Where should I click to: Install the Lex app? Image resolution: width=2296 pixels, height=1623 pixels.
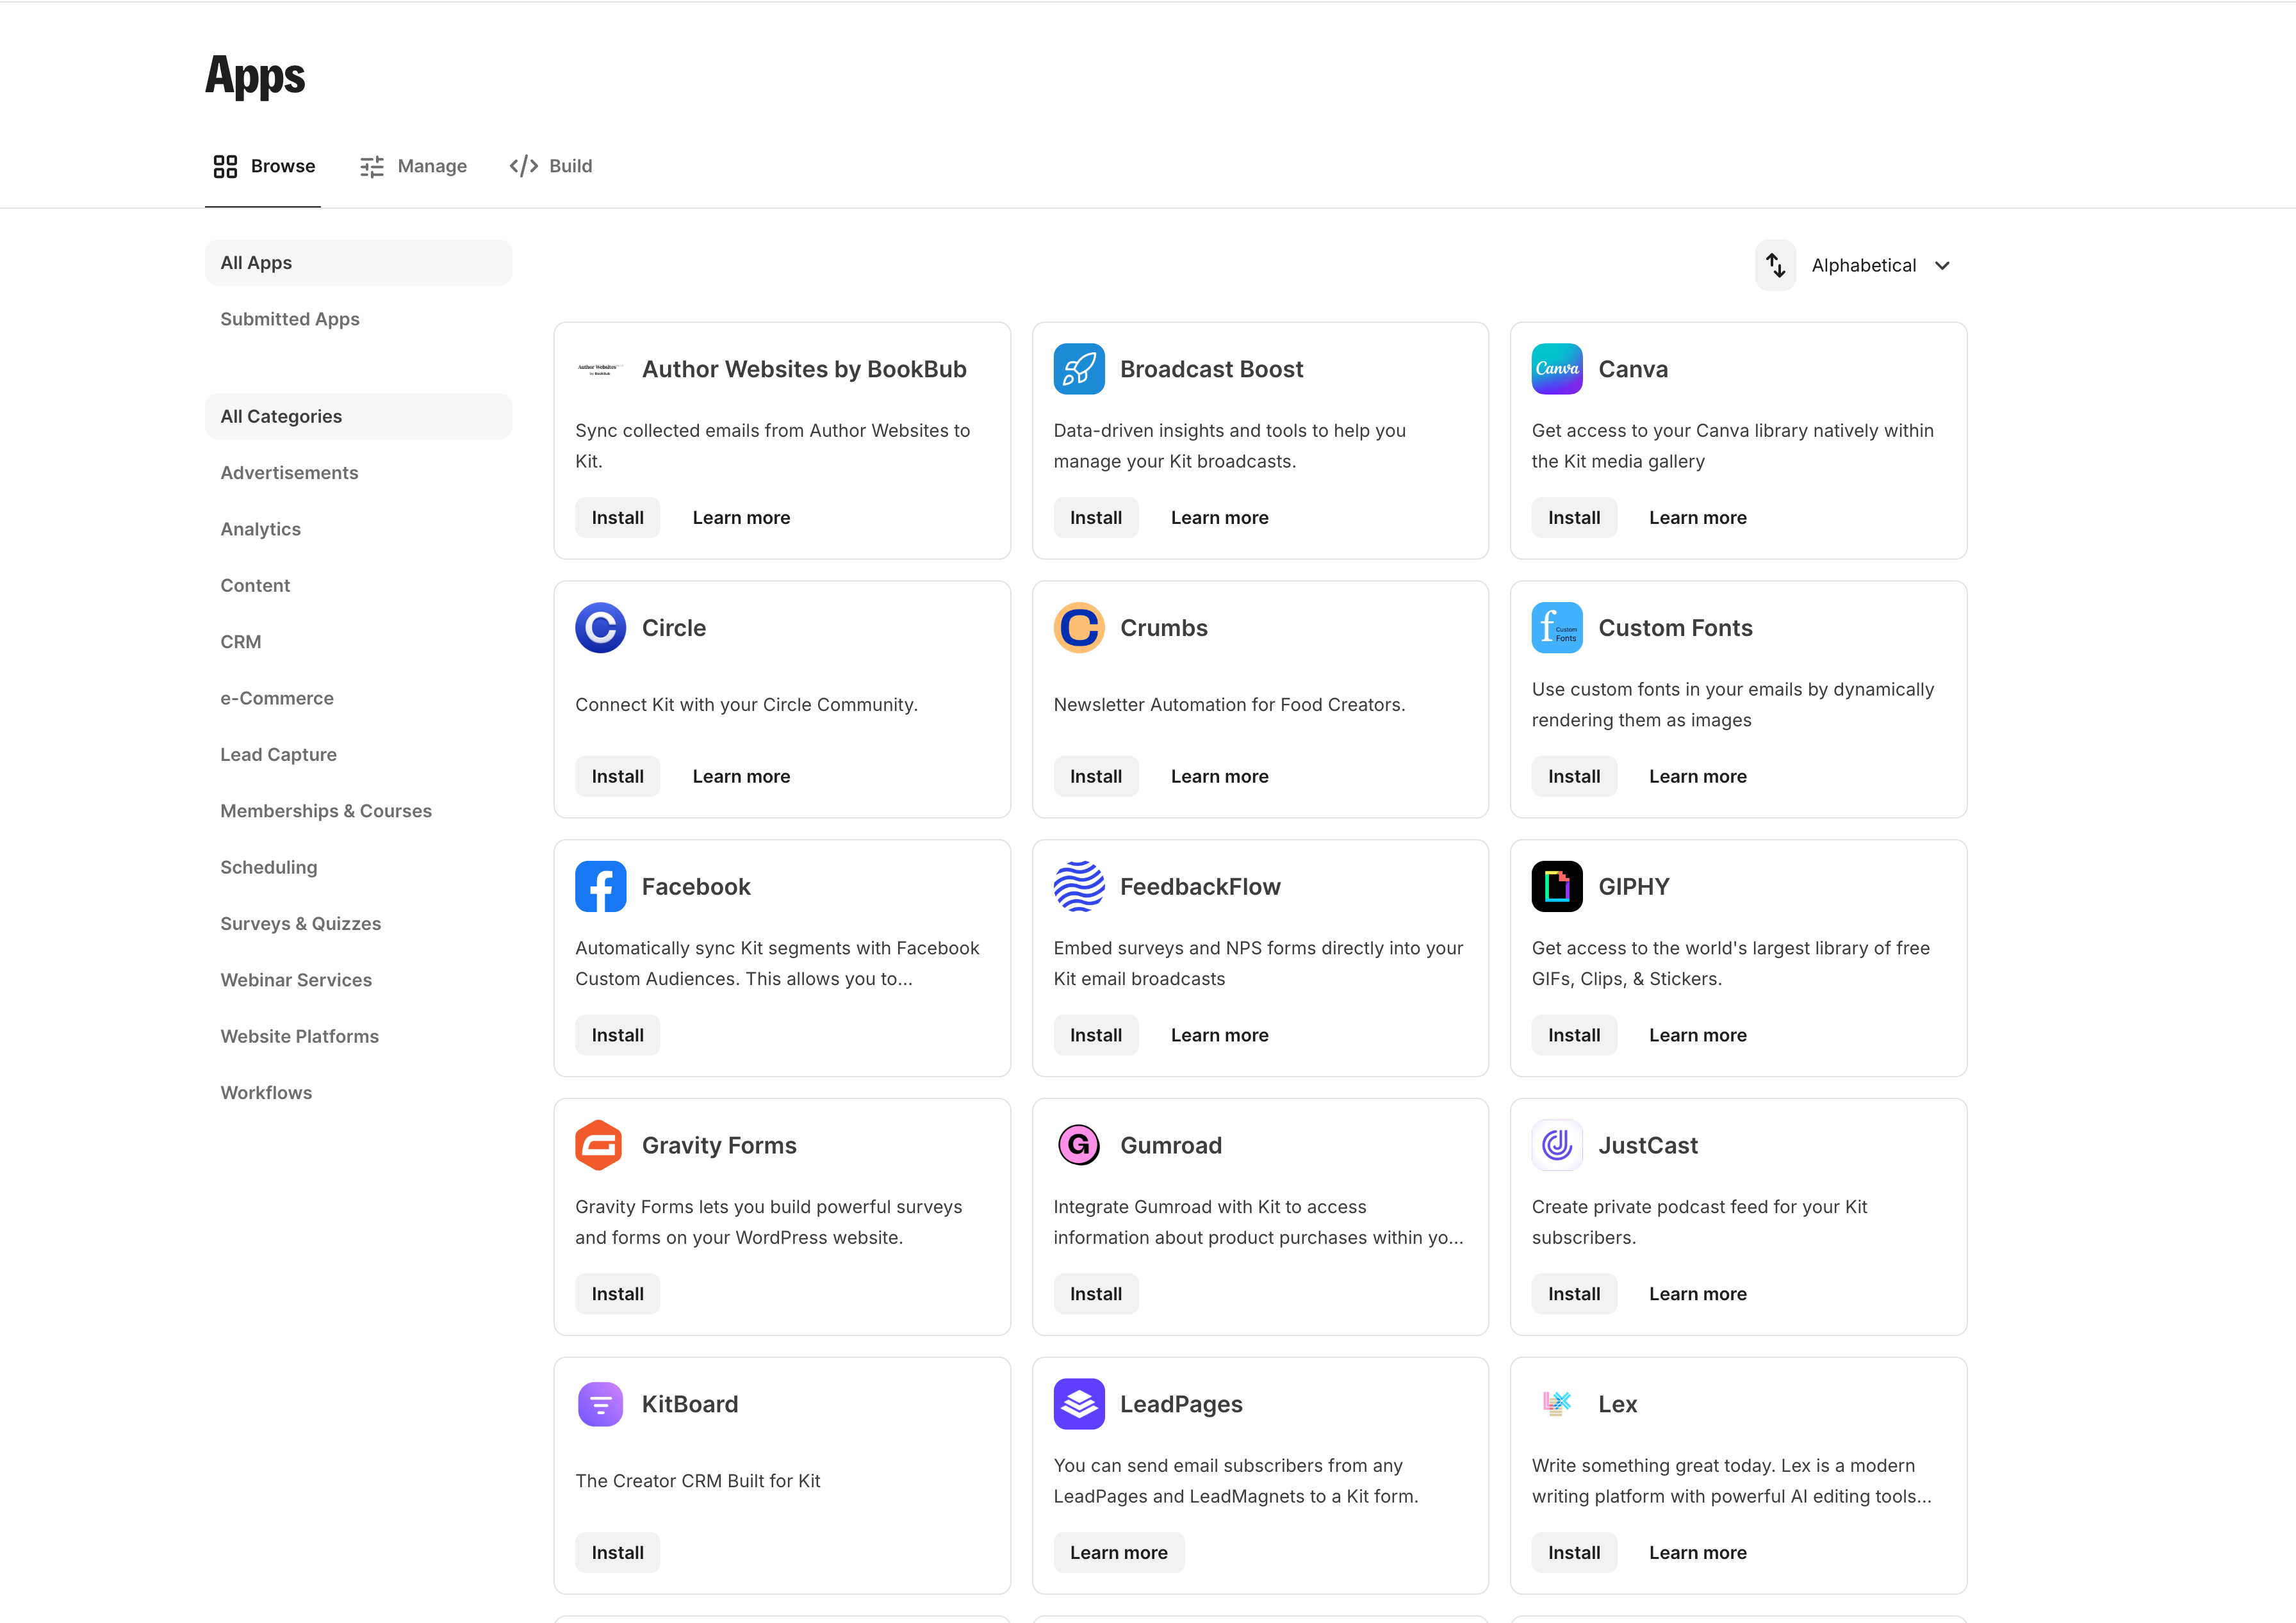[1574, 1553]
